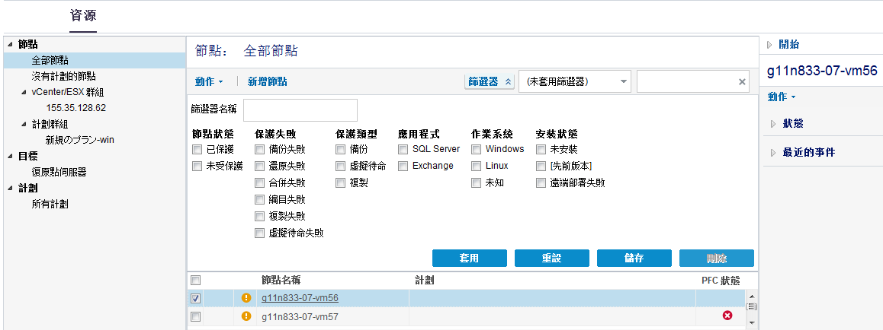Expand the 開始 panel arrow
The width and height of the screenshot is (883, 330).
[770, 44]
